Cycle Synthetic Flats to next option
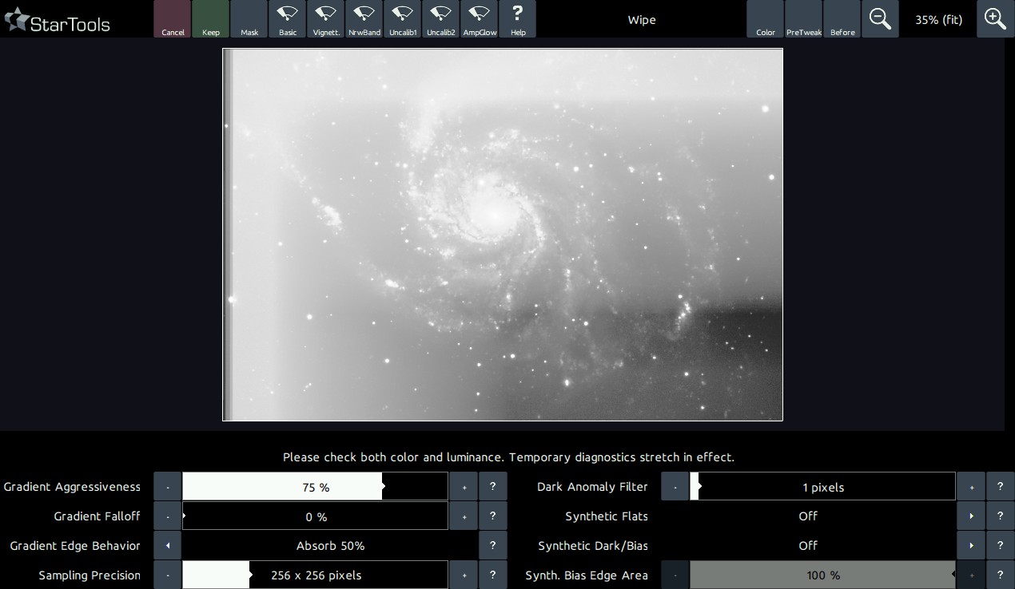The height and width of the screenshot is (589, 1015). click(x=971, y=516)
